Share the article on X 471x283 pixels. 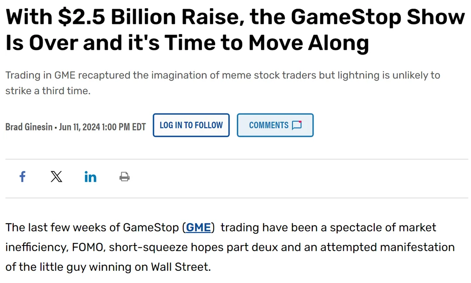(x=56, y=177)
